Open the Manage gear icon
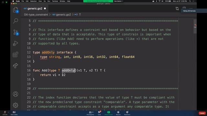This screenshot has width=207, height=116. [16, 105]
